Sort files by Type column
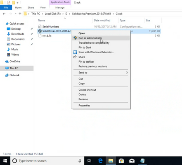This screenshot has height=165, width=182. click(123, 20)
